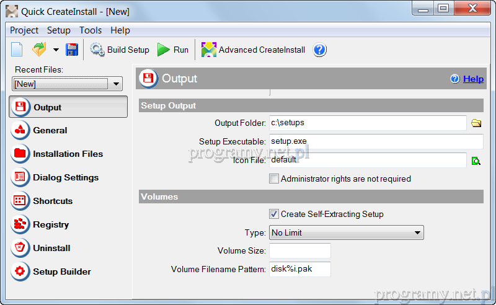The width and height of the screenshot is (496, 305).
Task: Uncheck Create Self-Extracting Setup option
Action: (x=274, y=214)
